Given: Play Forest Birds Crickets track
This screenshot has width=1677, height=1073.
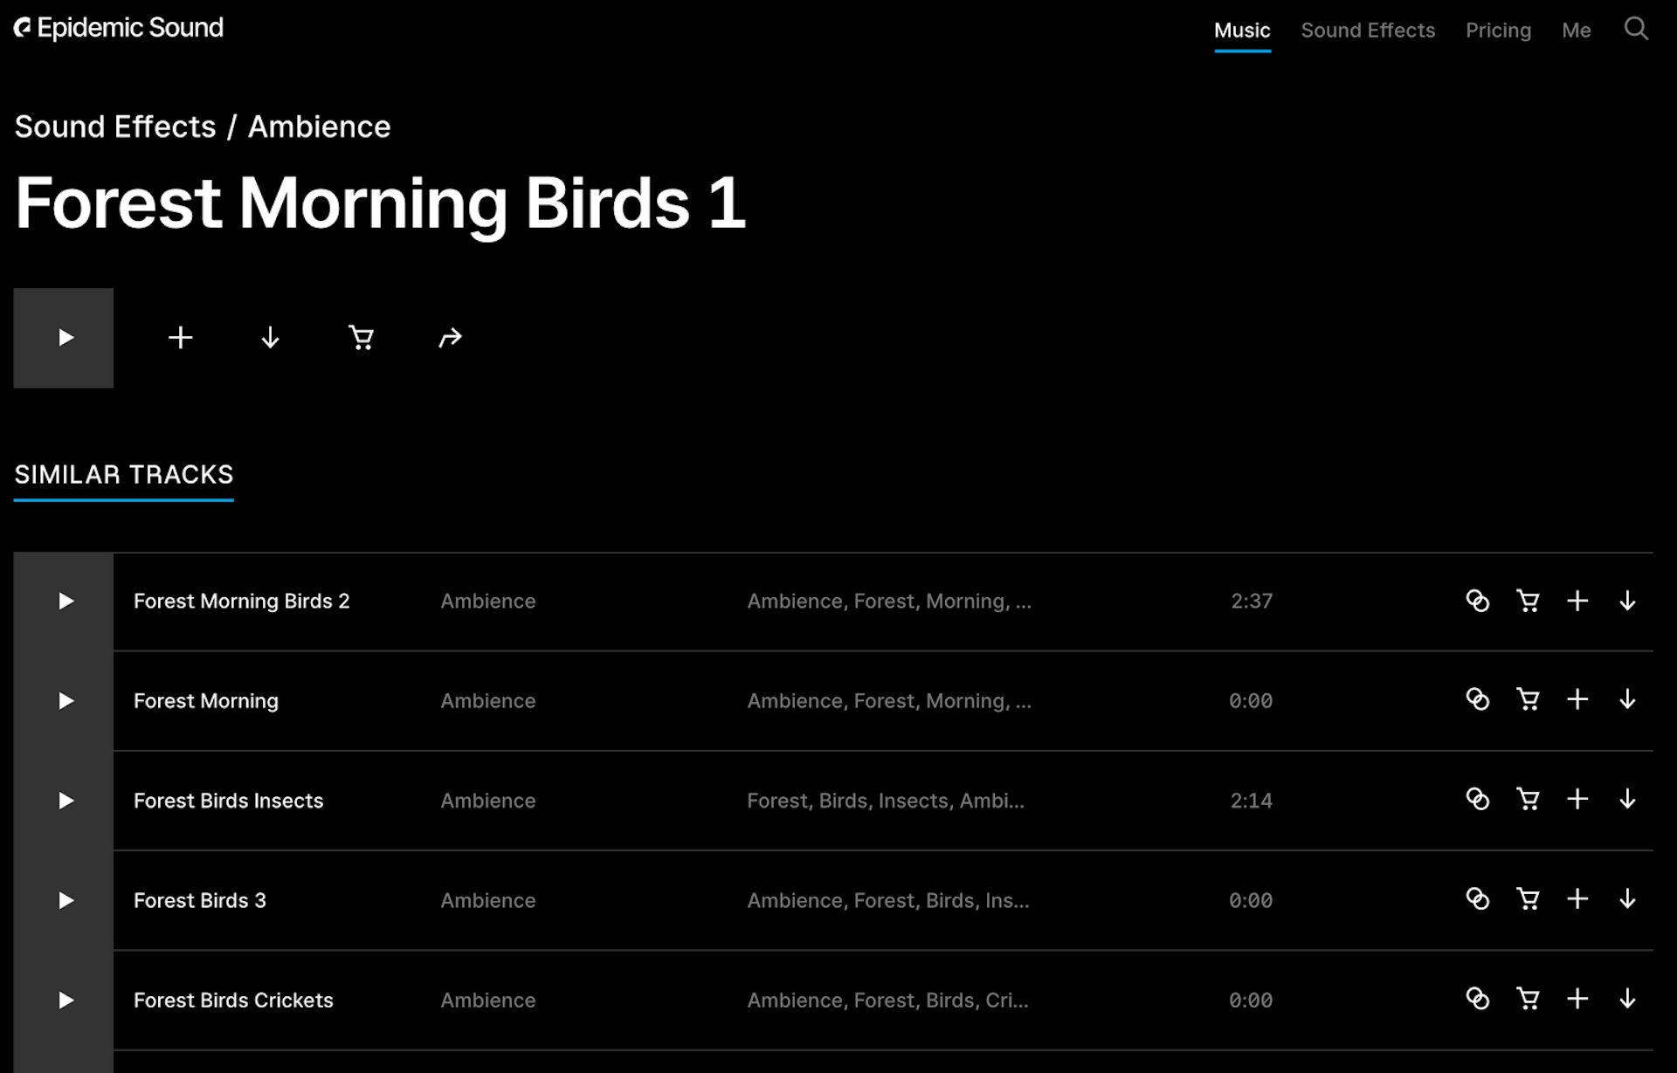Looking at the screenshot, I should pos(66,1001).
